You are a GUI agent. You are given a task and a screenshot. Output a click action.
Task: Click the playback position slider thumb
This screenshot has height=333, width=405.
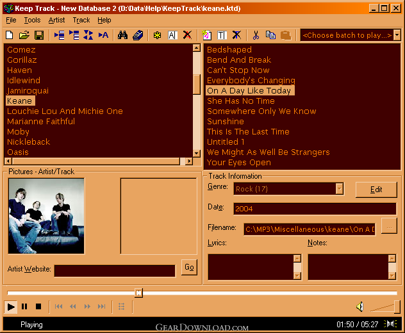138,293
